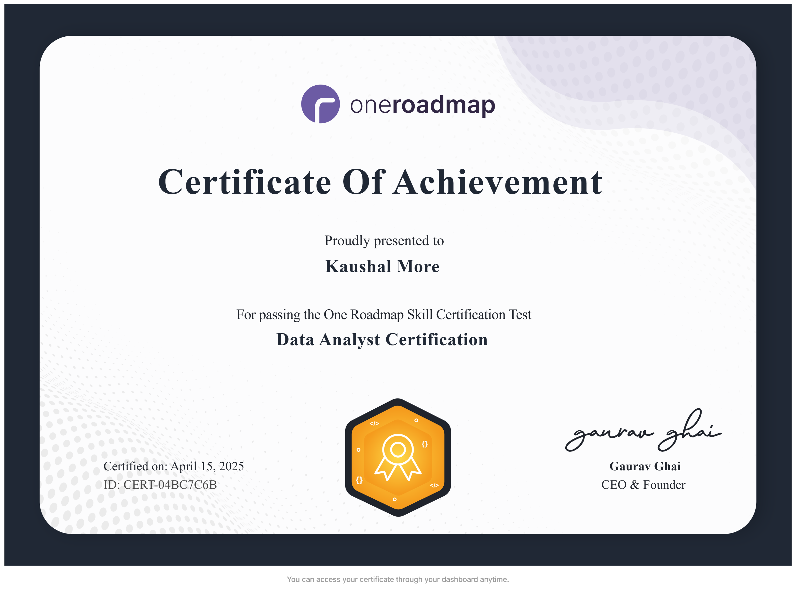This screenshot has height=601, width=793.
Task: Click the printed name Gaurav Ghai
Action: 645,466
